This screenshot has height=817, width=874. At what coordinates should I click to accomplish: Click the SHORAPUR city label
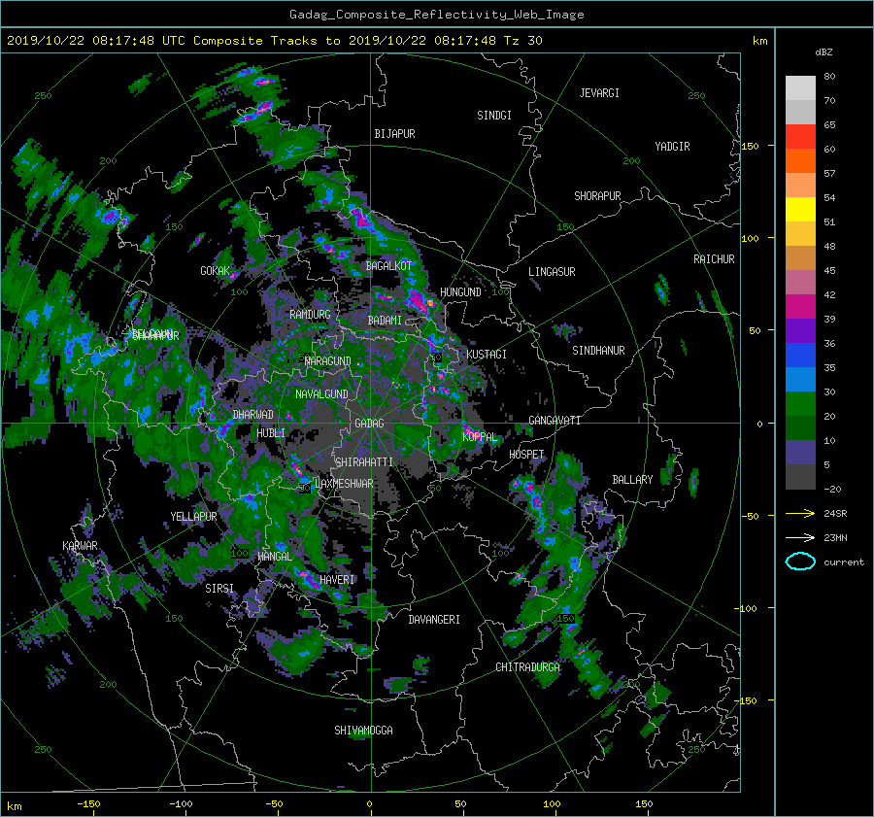click(597, 196)
